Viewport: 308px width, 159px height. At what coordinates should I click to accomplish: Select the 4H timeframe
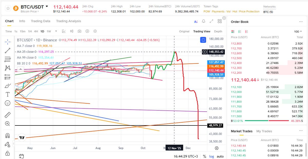[x=36, y=31]
